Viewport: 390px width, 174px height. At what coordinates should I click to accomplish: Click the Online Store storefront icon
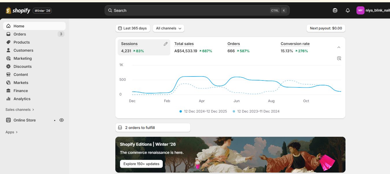(x=8, y=120)
